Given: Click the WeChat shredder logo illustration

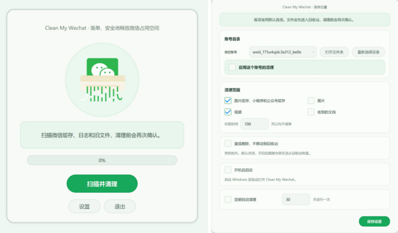Looking at the screenshot, I should pos(102,80).
